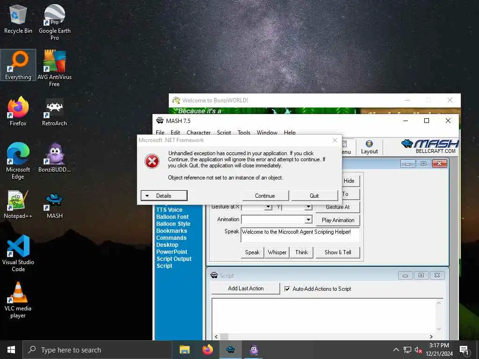Select PowerPoint in the sidebar

coord(172,252)
